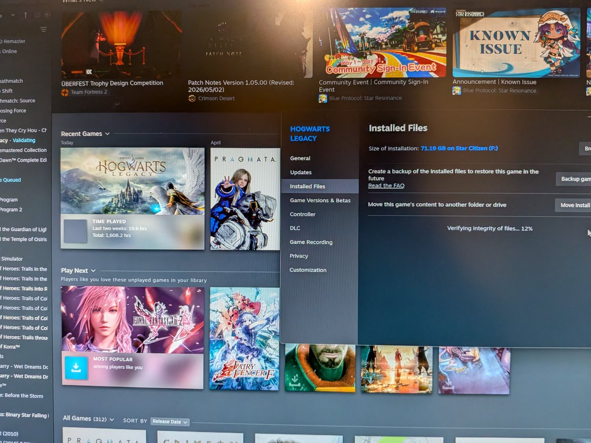This screenshot has height=443, width=591.
Task: Open the Known Issue announcement thumbnail
Action: (x=516, y=42)
